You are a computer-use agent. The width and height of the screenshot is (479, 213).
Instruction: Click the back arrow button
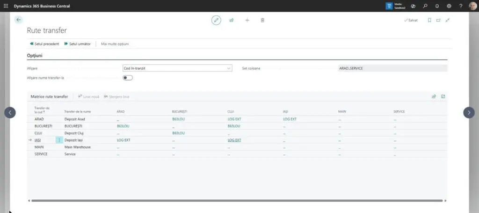(19, 20)
